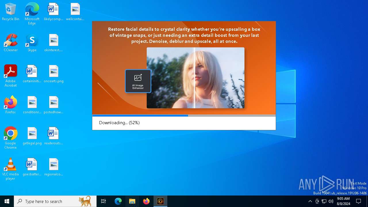This screenshot has height=207, width=368.
Task: Launch Microsoft Edge from the desktop shortcut
Action: click(32, 14)
